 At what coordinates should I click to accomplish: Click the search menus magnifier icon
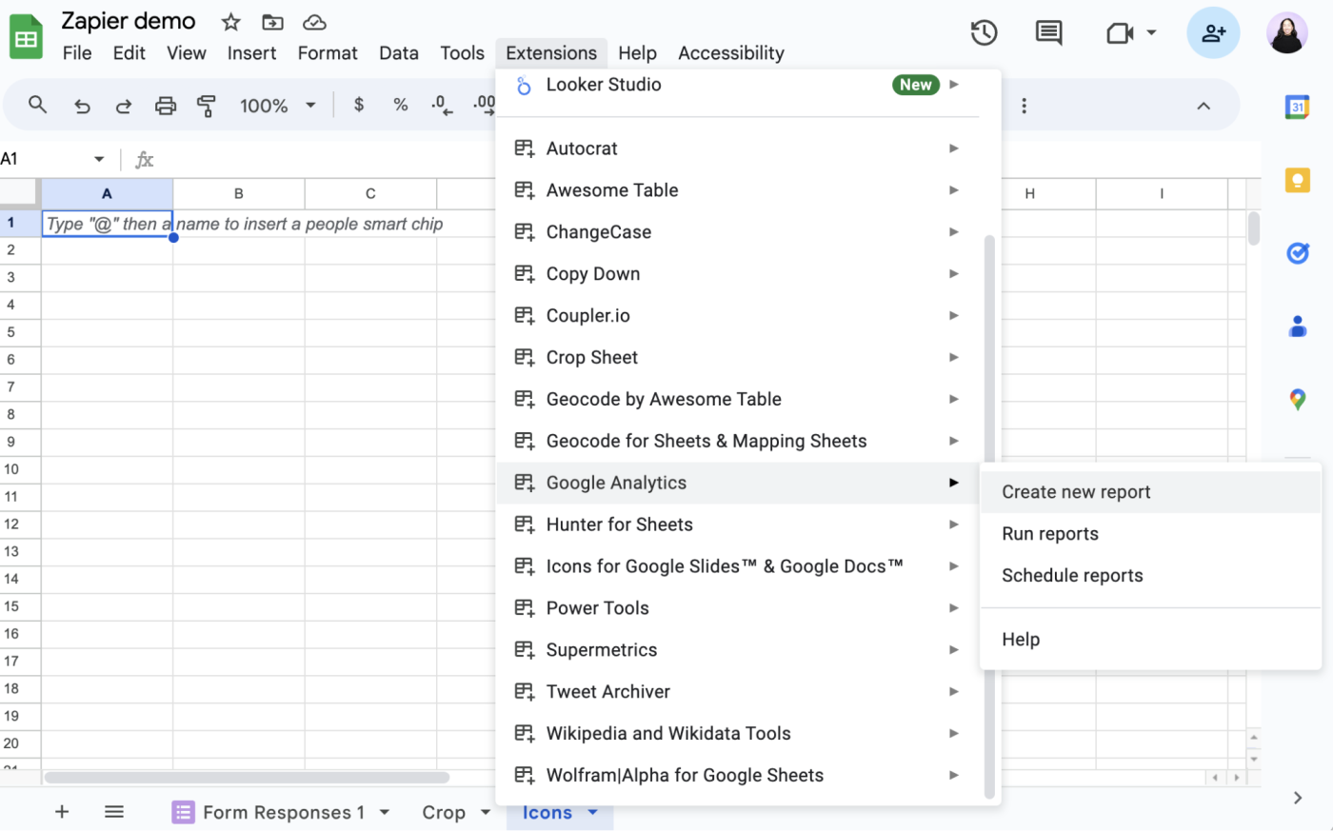(x=37, y=105)
